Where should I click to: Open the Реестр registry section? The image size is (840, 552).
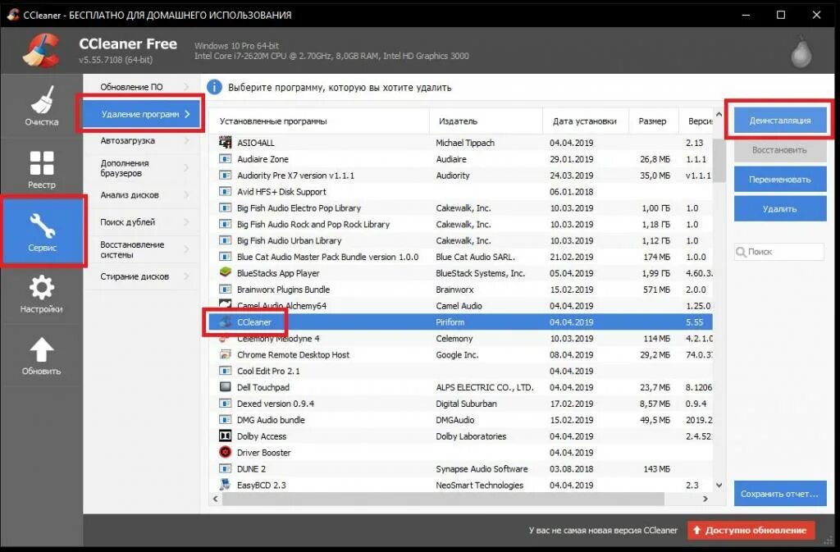(x=41, y=169)
